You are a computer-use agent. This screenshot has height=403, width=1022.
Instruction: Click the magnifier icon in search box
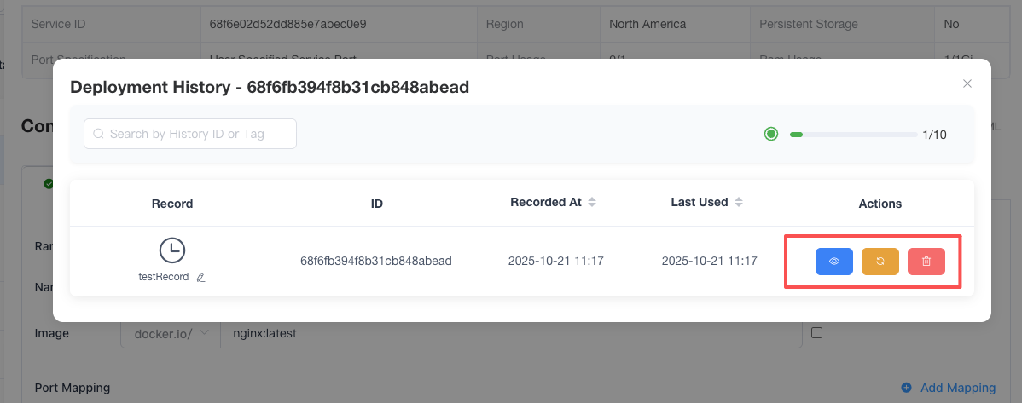coord(99,134)
